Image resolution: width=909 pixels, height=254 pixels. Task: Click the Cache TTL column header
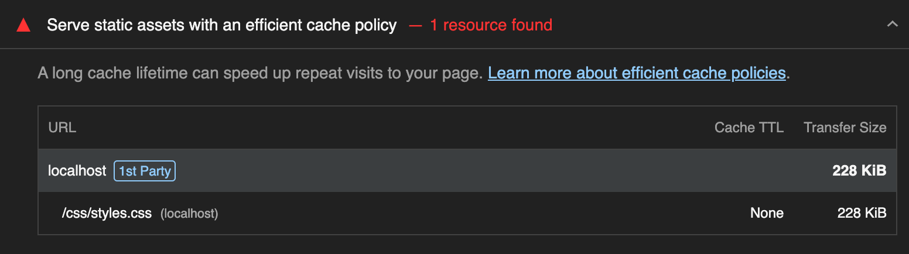point(749,128)
